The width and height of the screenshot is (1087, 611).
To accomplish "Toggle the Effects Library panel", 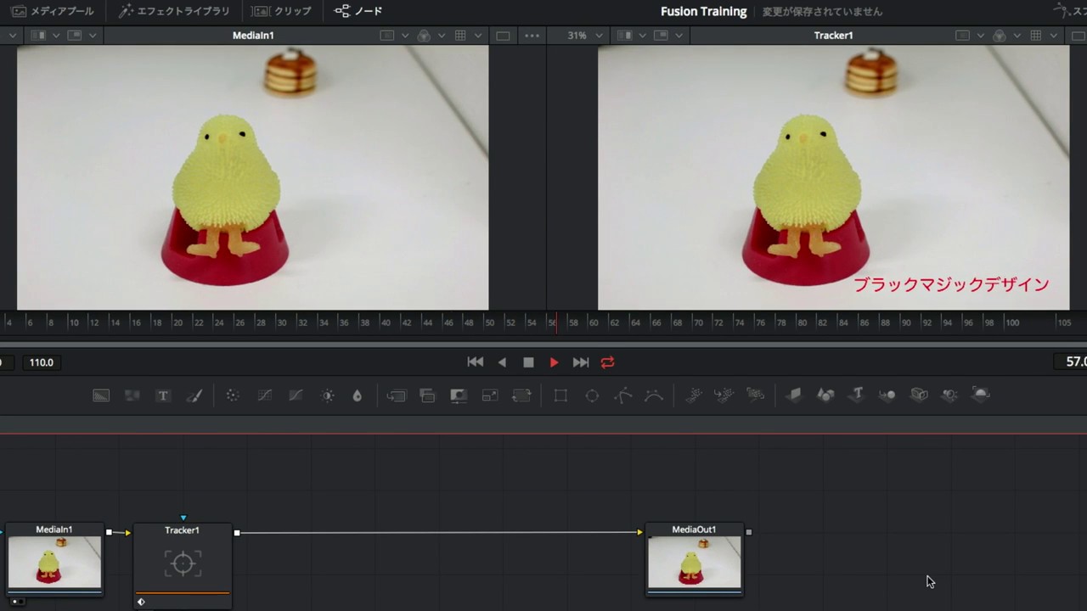I will (174, 11).
